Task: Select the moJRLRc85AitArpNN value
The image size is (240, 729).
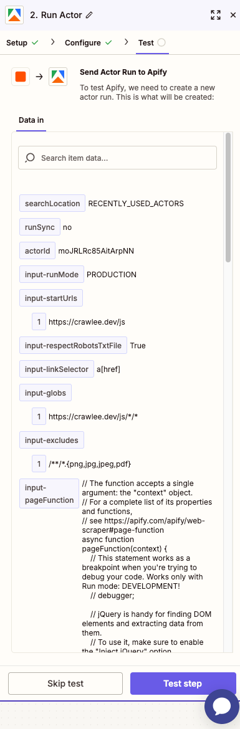Action: coord(96,250)
